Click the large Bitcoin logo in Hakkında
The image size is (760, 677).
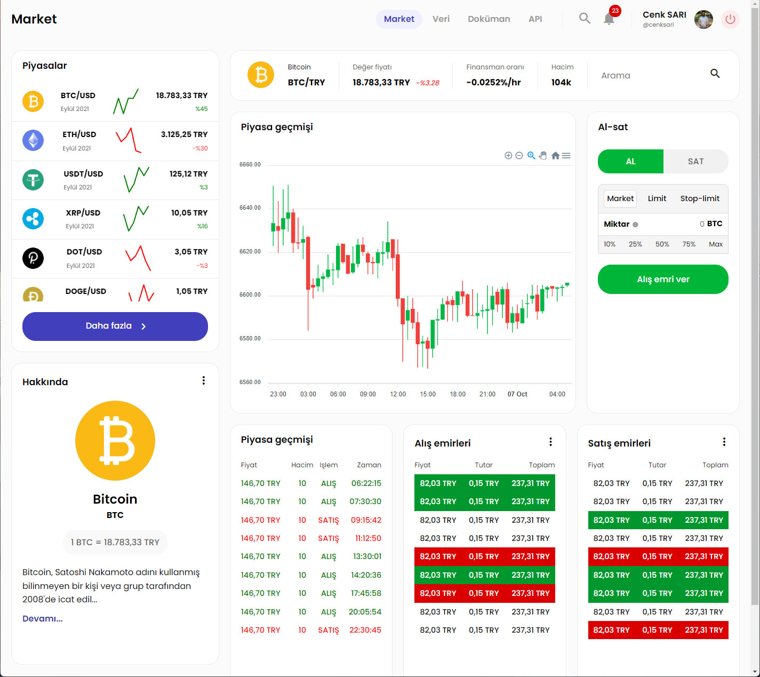(x=115, y=441)
